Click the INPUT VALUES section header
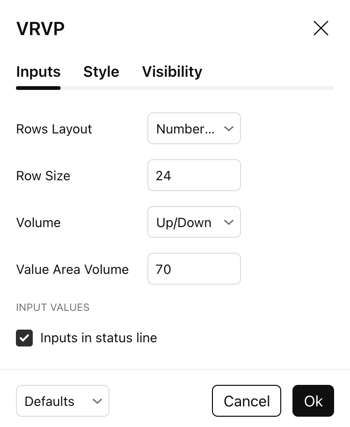Image resolution: width=350 pixels, height=427 pixels. coord(52,308)
